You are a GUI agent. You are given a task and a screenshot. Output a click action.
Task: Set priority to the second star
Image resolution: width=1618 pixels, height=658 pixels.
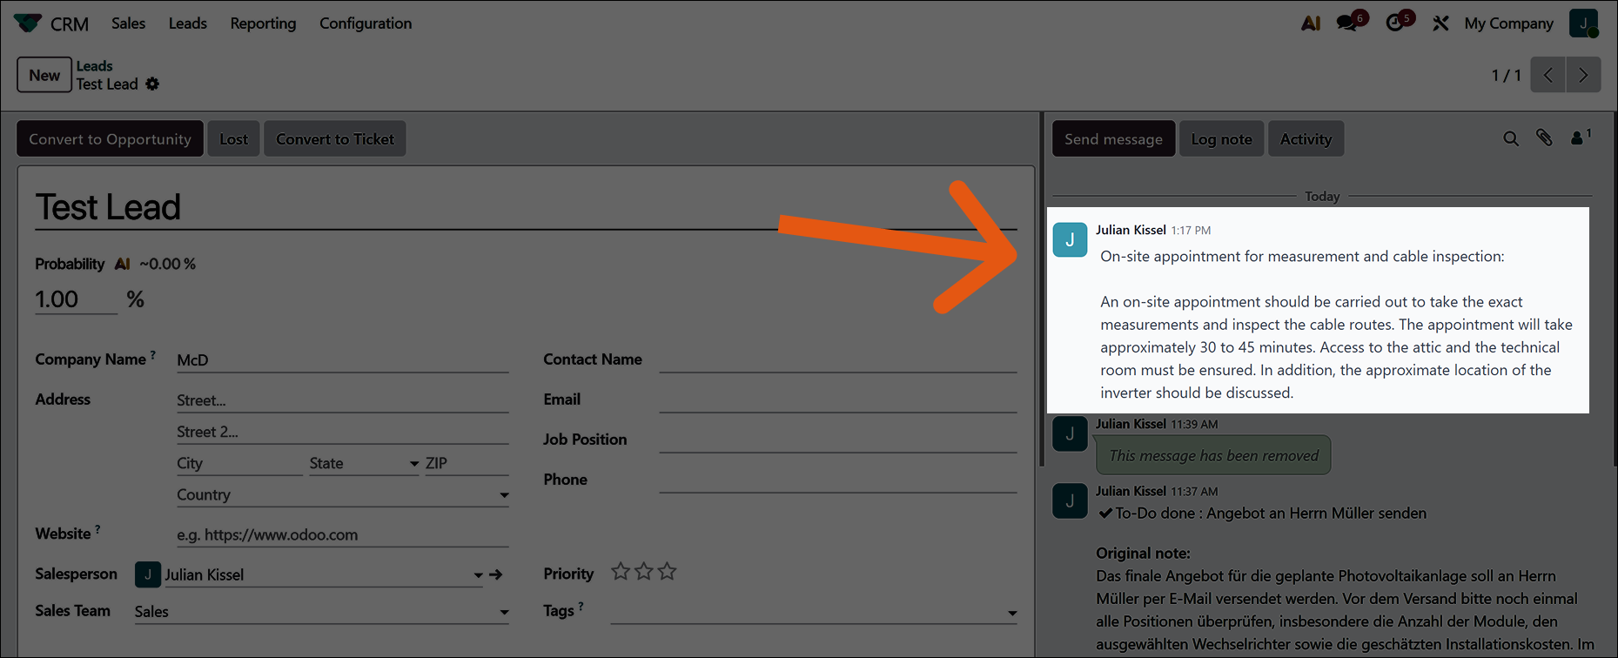[643, 572]
